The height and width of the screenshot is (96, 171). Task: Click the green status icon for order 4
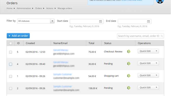pos(129,63)
